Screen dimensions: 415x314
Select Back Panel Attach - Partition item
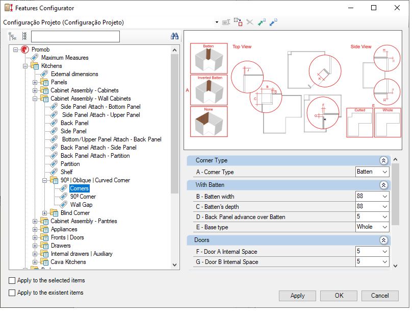tap(95, 156)
